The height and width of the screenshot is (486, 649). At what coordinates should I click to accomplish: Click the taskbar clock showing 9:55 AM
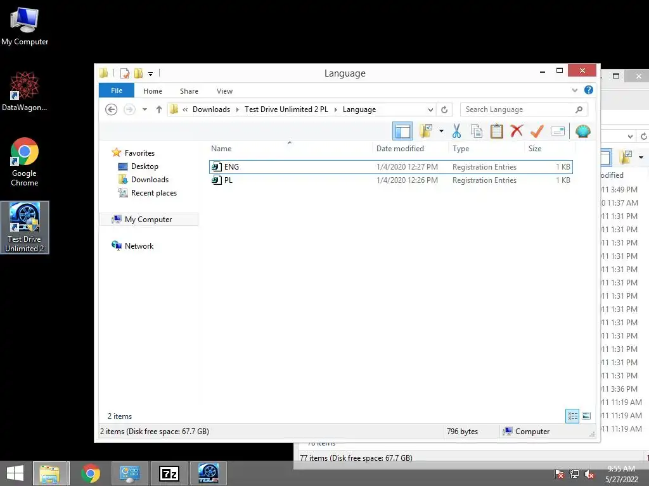click(x=621, y=474)
